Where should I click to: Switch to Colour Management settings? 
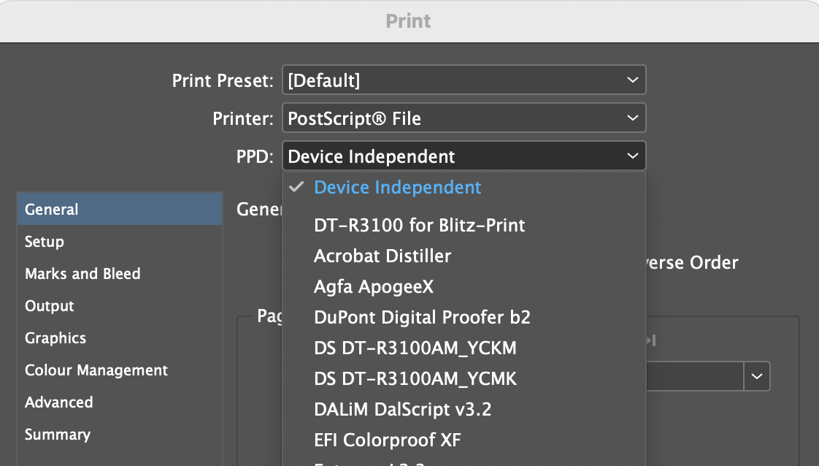(x=96, y=370)
